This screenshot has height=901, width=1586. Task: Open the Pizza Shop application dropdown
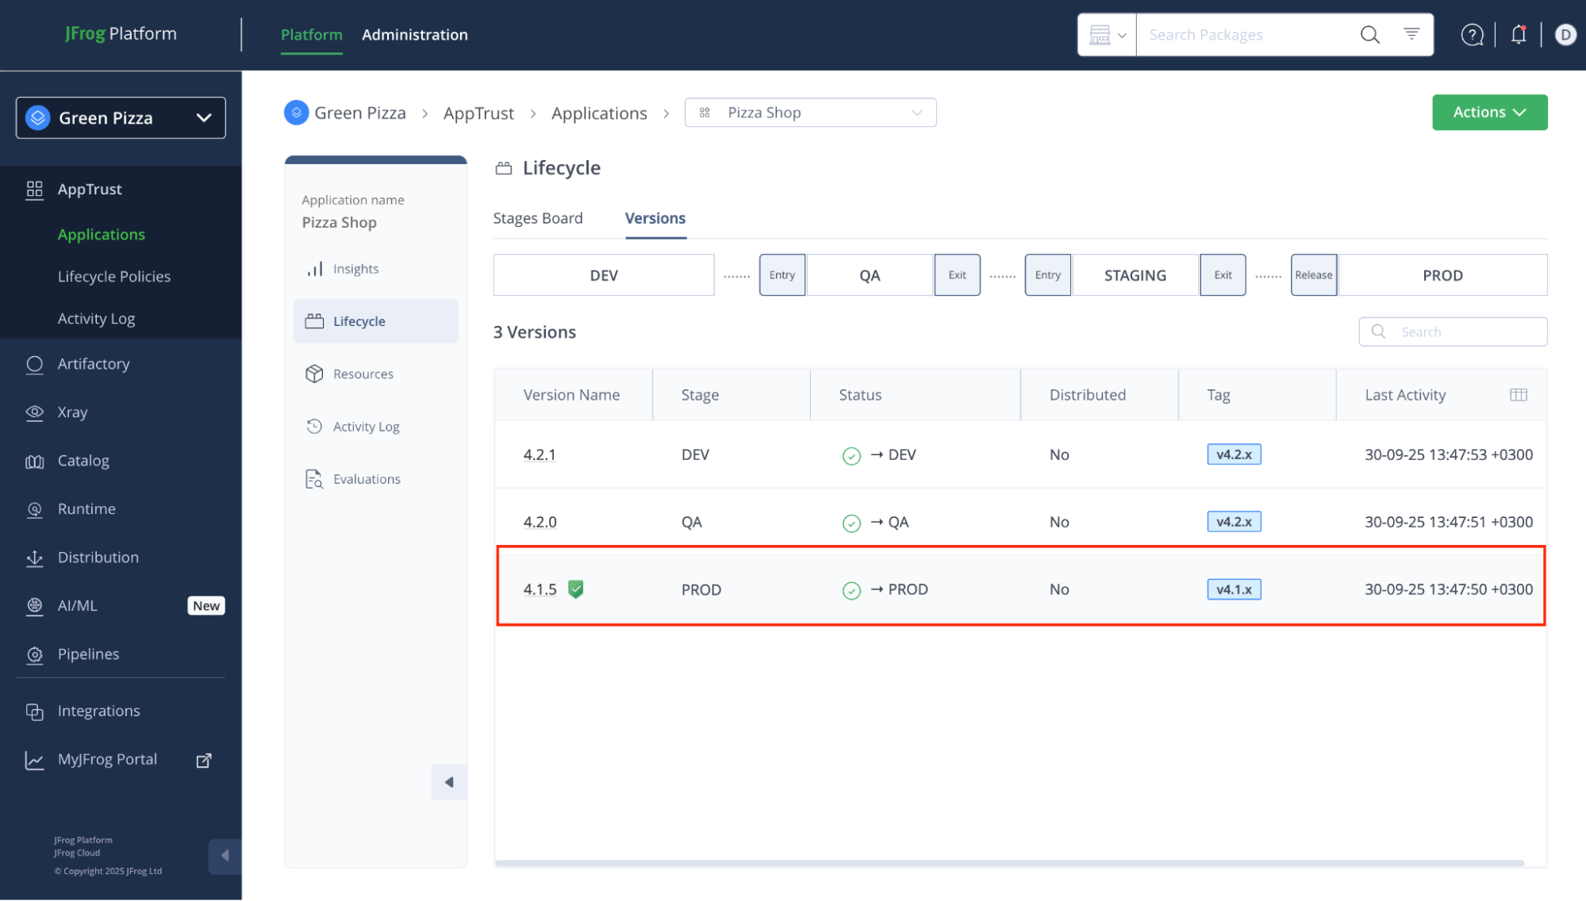coord(810,113)
